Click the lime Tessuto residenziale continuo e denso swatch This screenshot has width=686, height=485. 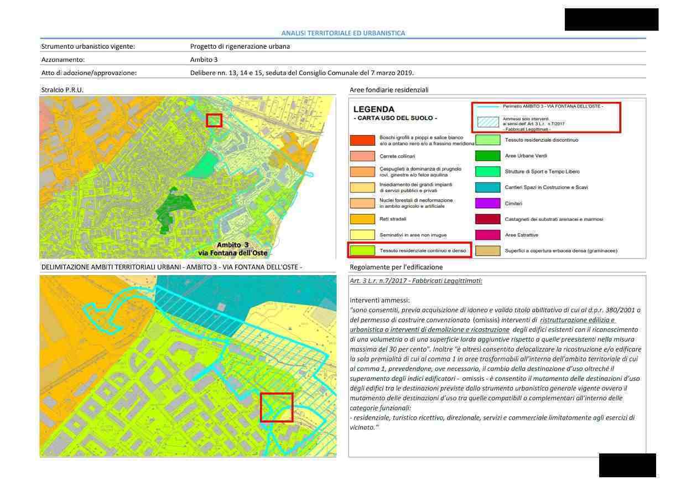click(362, 251)
